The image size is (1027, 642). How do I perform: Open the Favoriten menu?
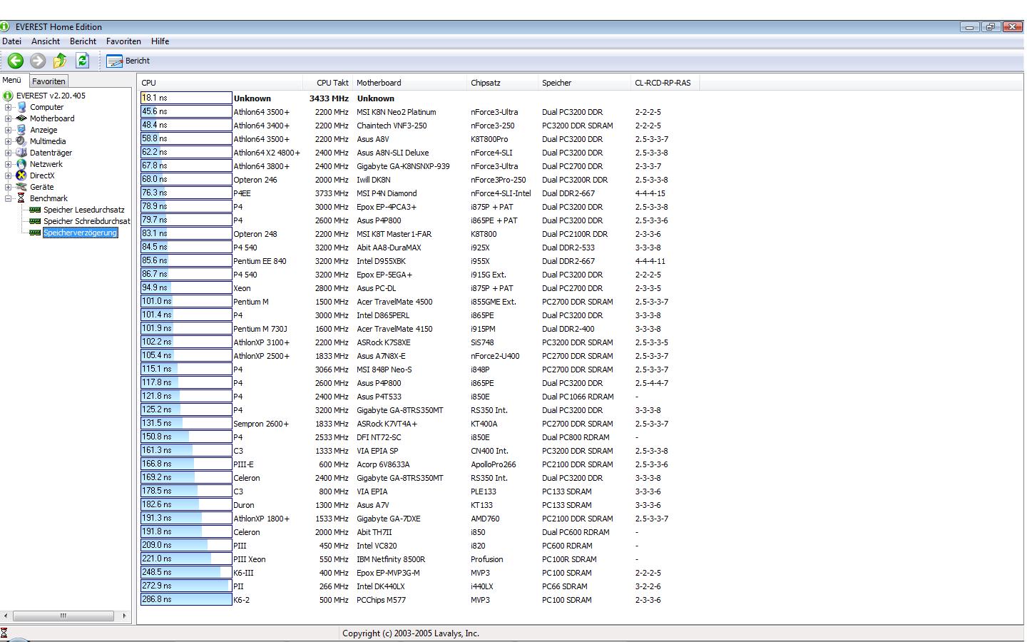coord(123,41)
